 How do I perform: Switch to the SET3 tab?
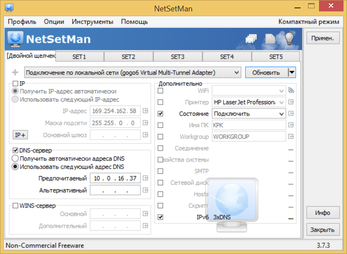(178, 56)
